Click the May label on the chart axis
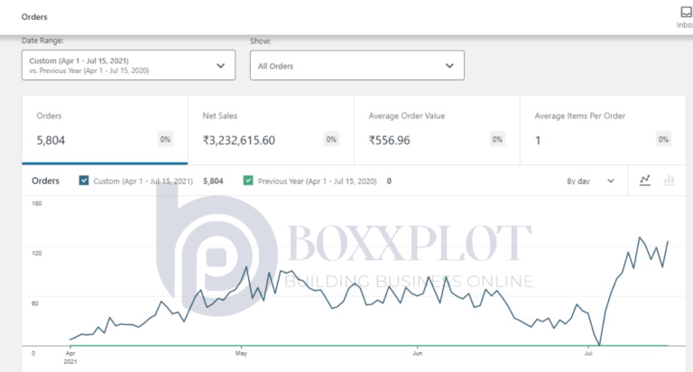Viewport: 693px width, 372px height. click(241, 353)
